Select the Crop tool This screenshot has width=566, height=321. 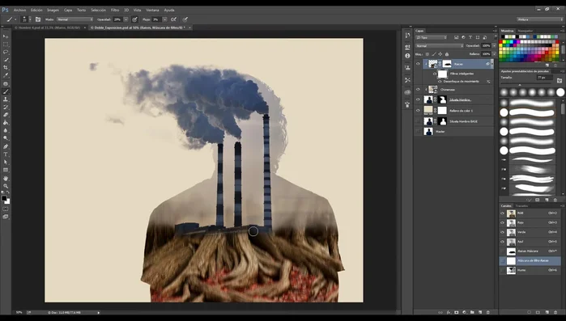tap(6, 67)
